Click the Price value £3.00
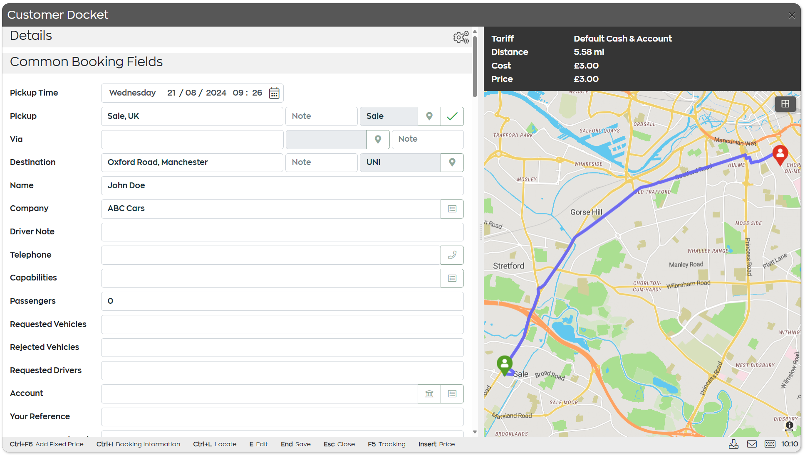Viewport: 805px width, 455px height. [x=586, y=79]
